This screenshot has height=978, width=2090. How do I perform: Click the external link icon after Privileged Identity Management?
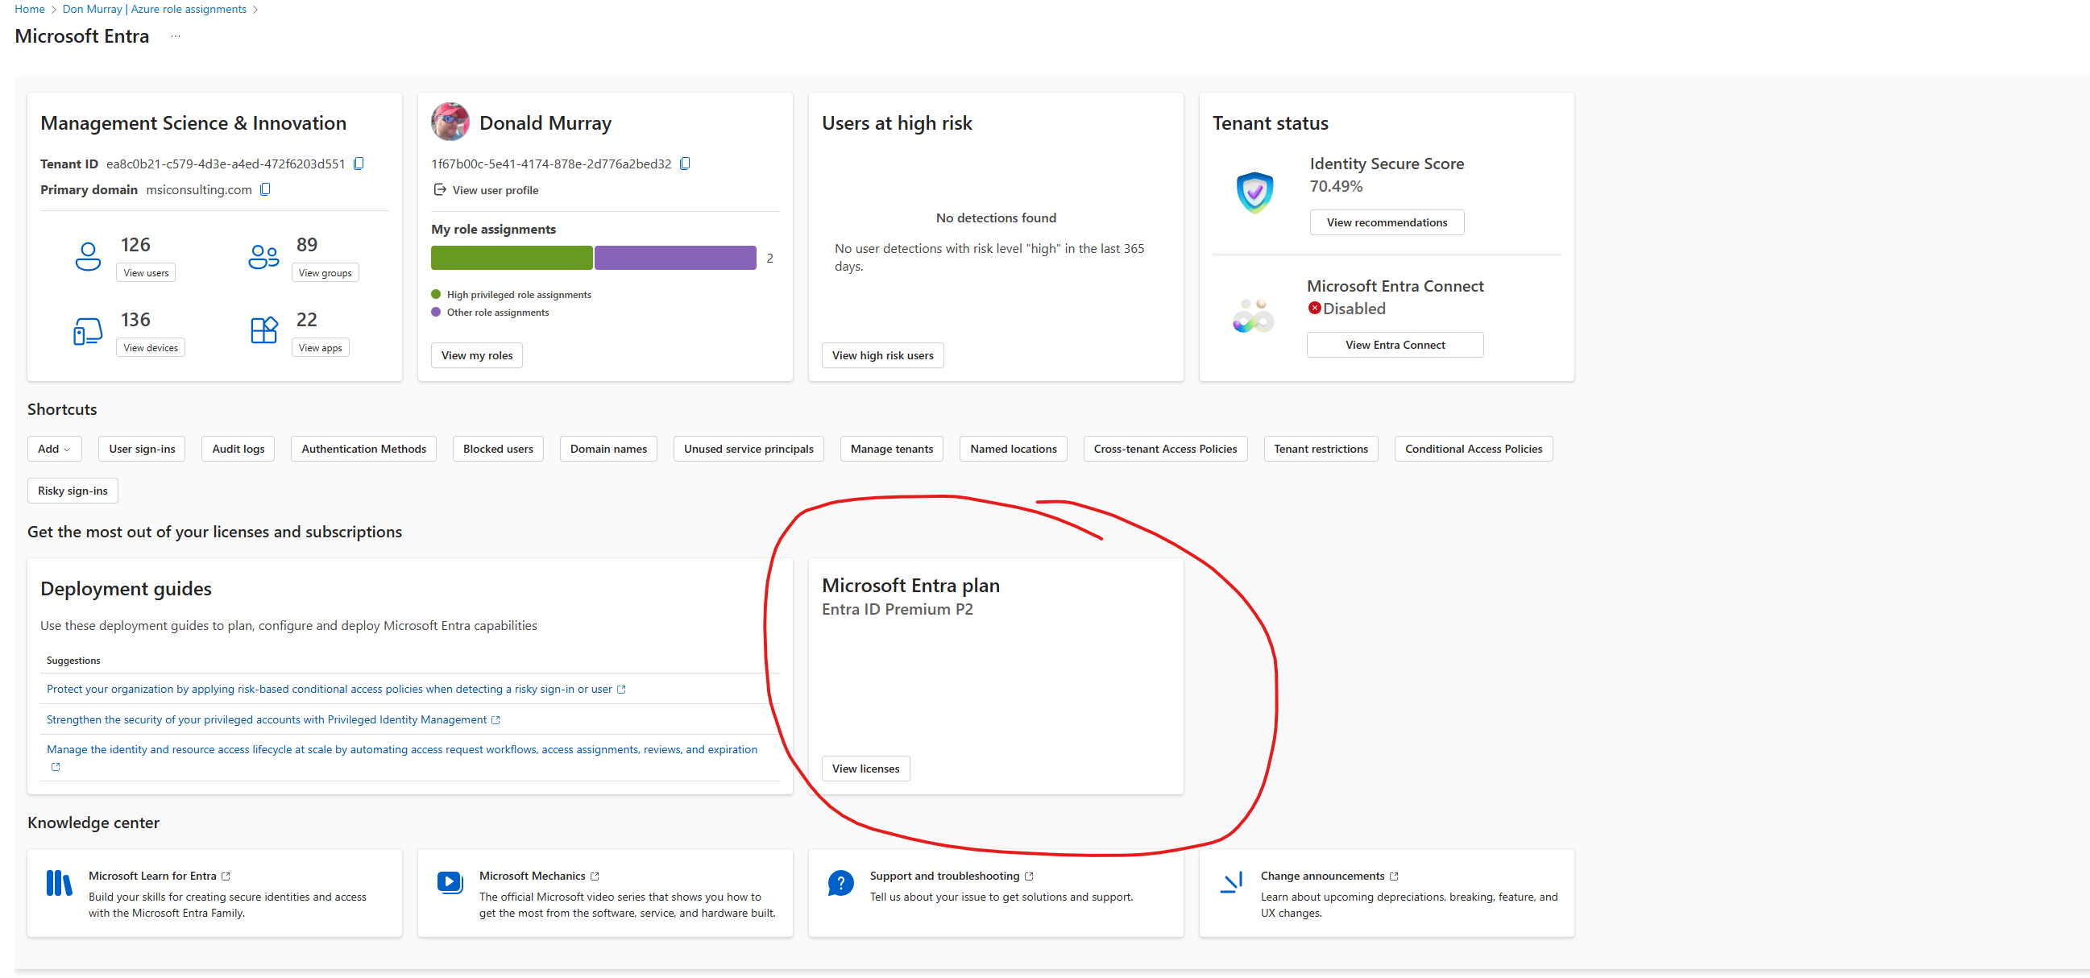click(496, 720)
